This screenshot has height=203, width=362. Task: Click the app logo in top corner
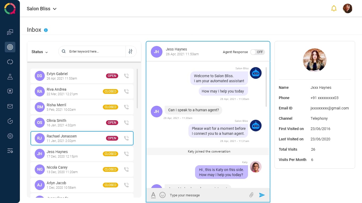10,8
